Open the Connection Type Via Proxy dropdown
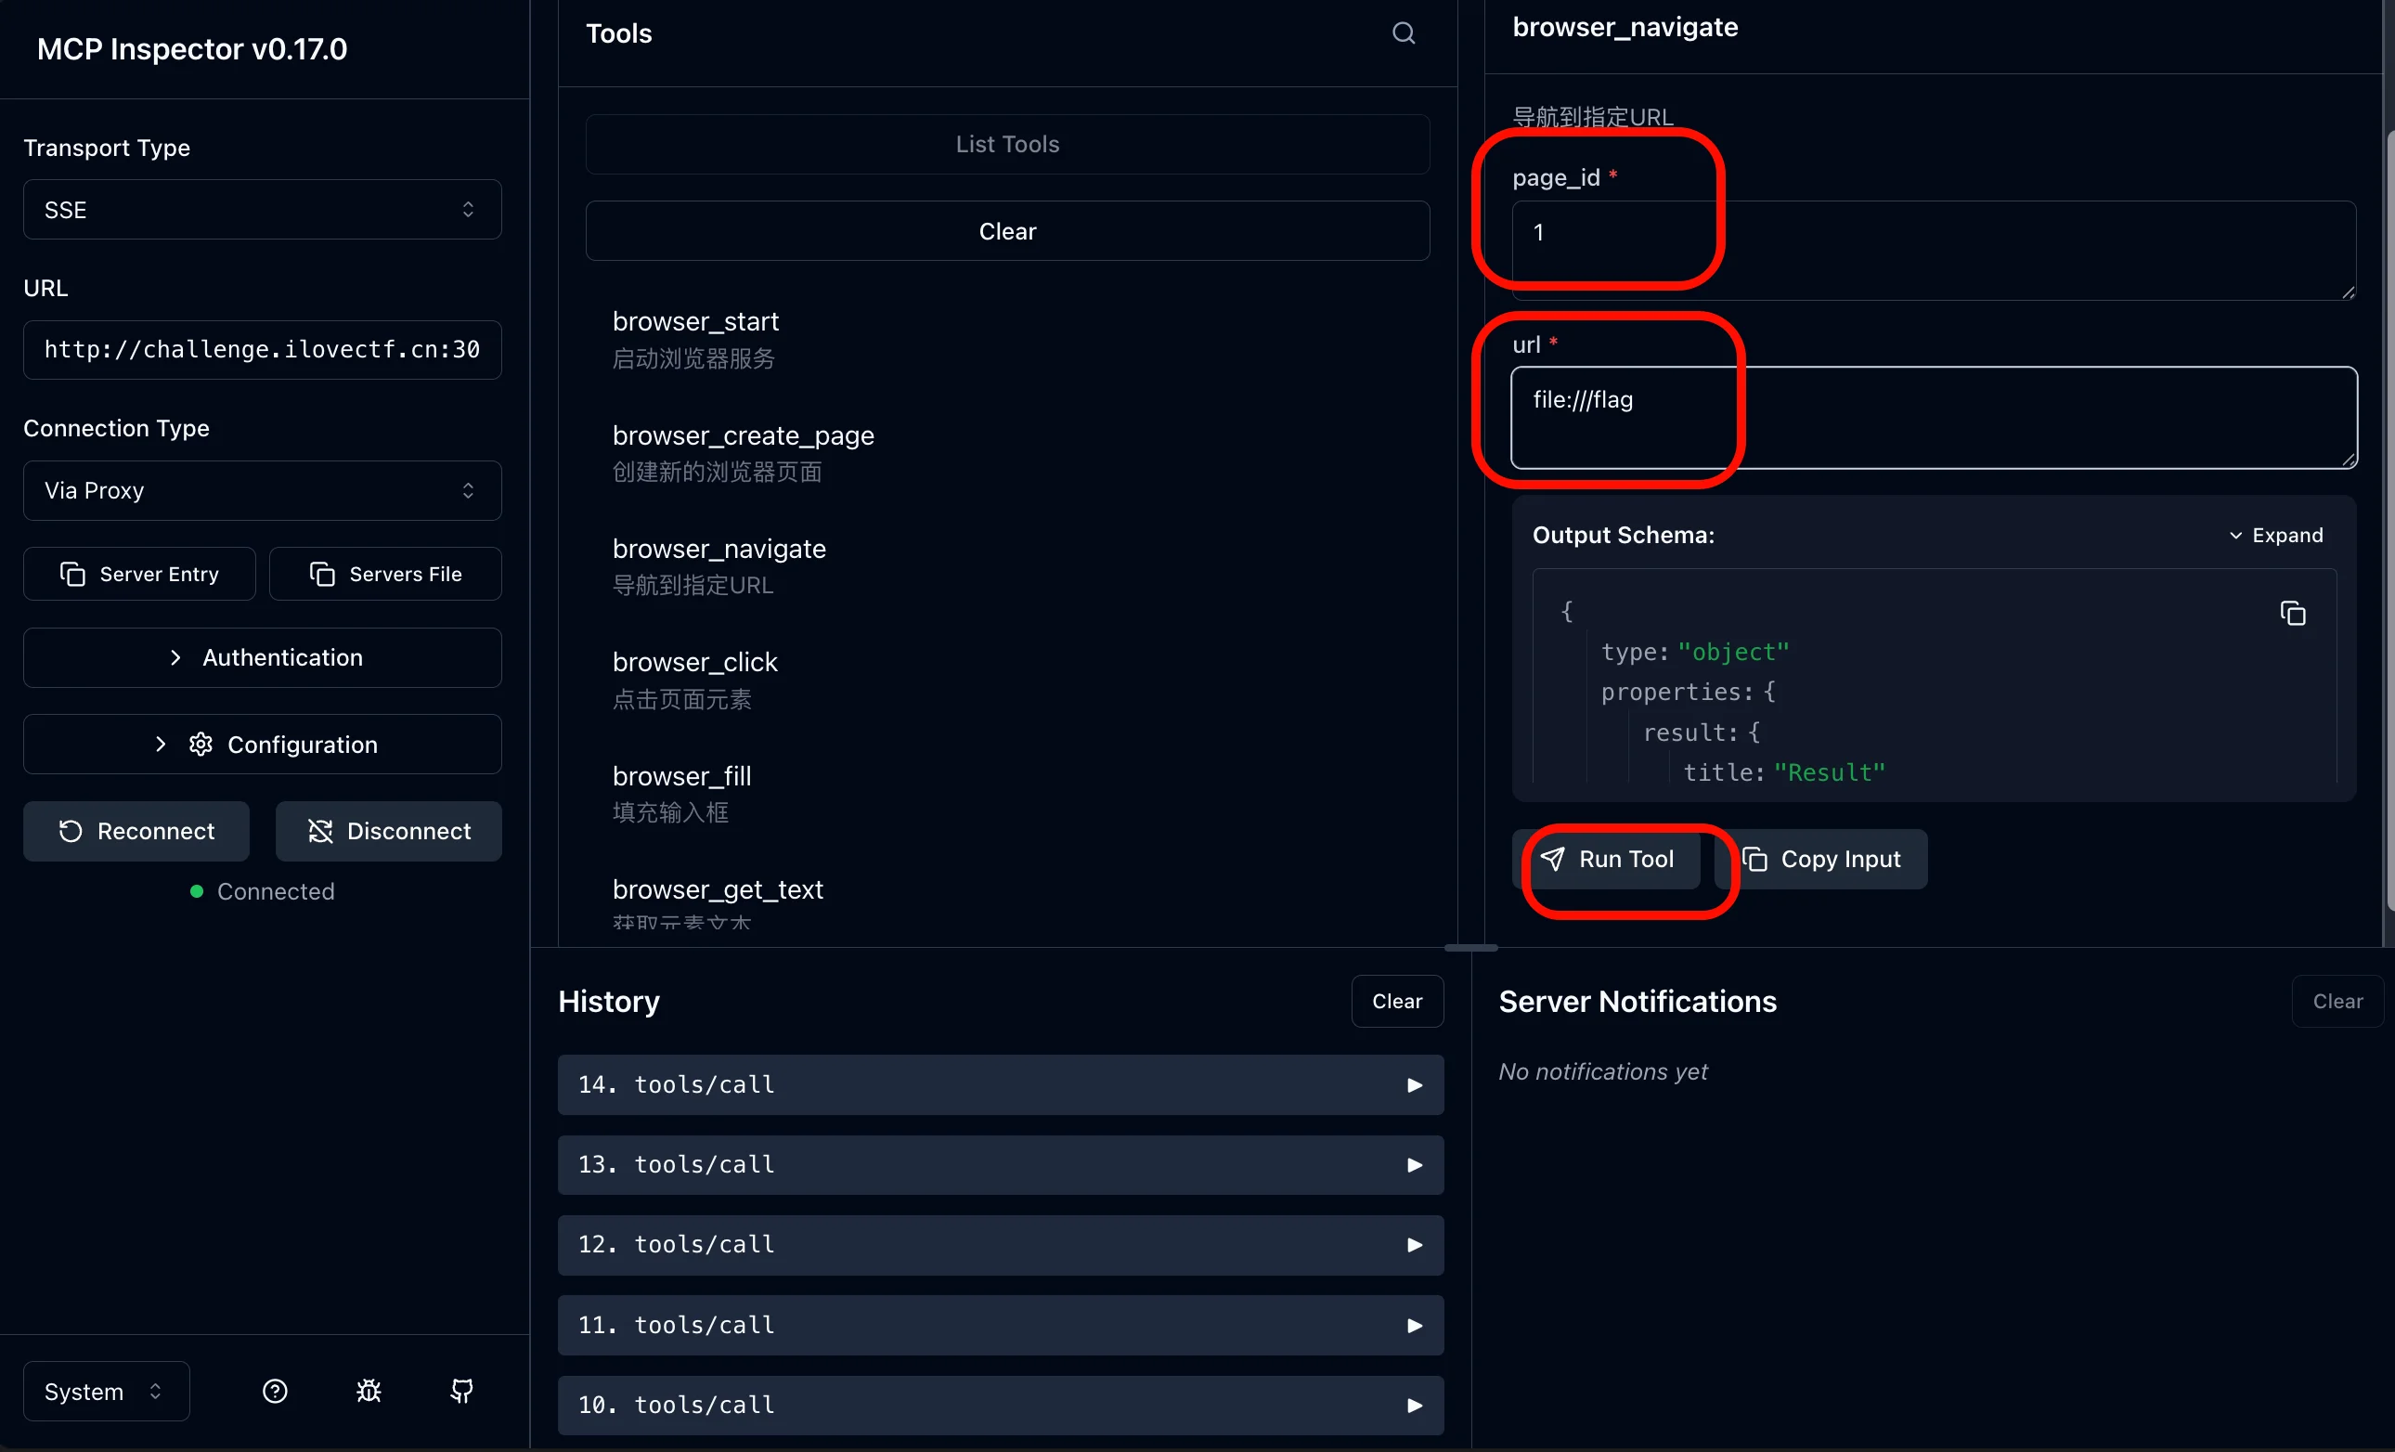This screenshot has height=1452, width=2395. (263, 491)
